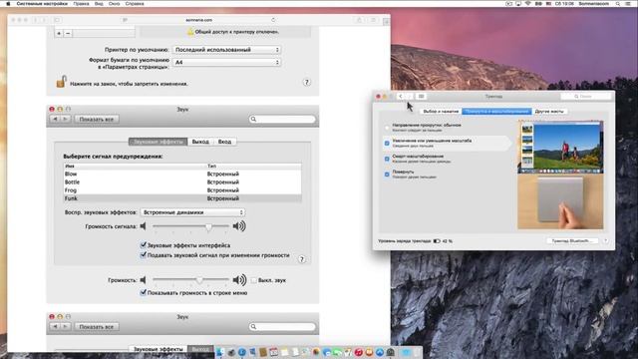638x359 pixels.
Task: Click the minus button to remove a printer
Action: 68,33
